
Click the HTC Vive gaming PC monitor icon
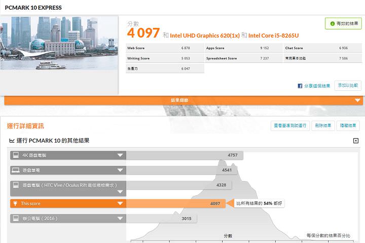[x=16, y=185]
